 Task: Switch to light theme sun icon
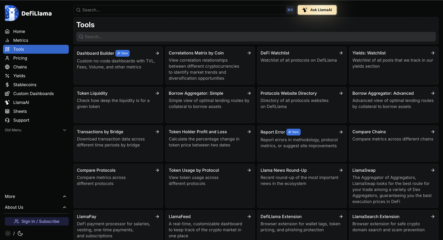coord(8,233)
